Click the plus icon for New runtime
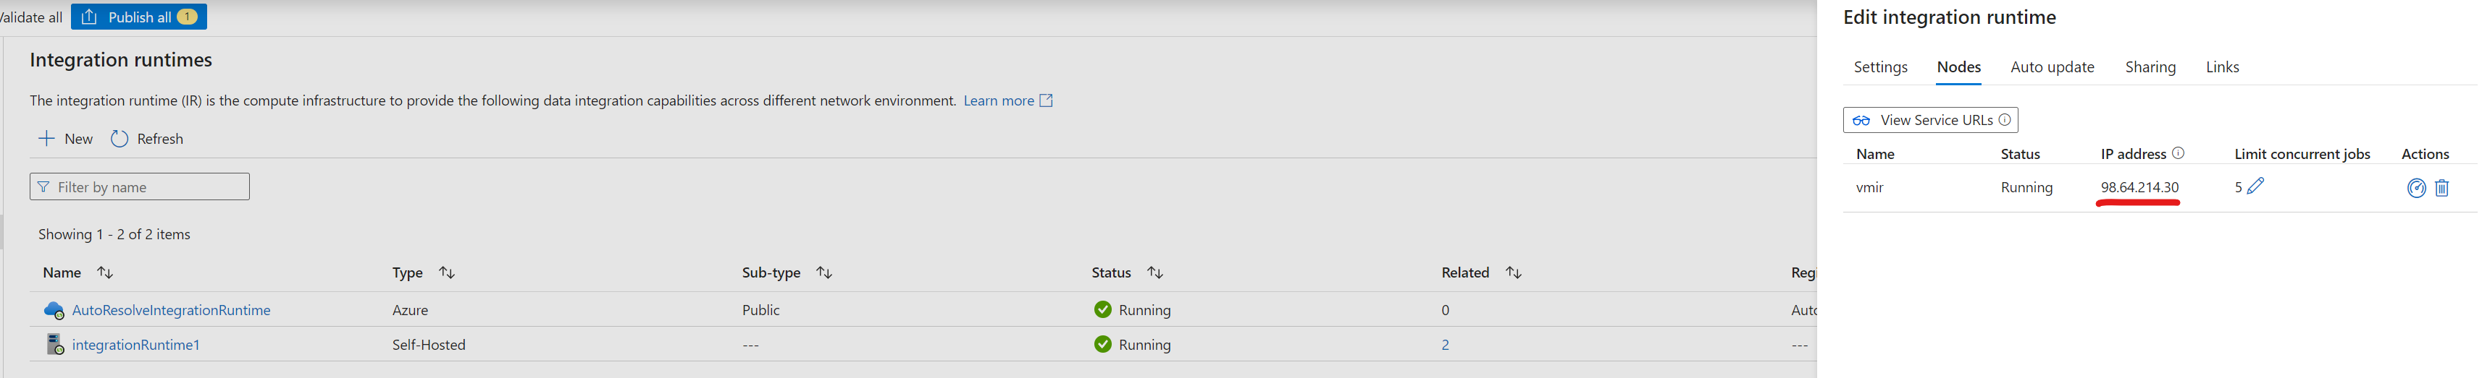Viewport: 2482px width, 378px height. 46,139
